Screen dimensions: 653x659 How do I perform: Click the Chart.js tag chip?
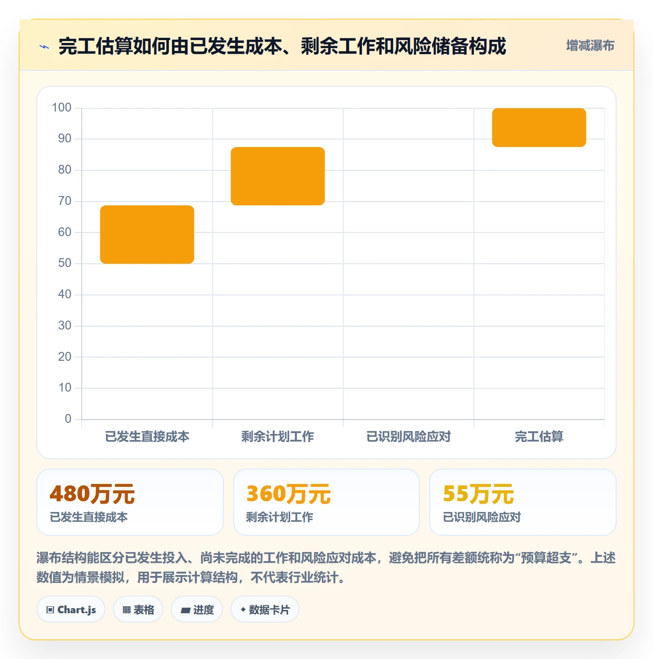(x=71, y=609)
